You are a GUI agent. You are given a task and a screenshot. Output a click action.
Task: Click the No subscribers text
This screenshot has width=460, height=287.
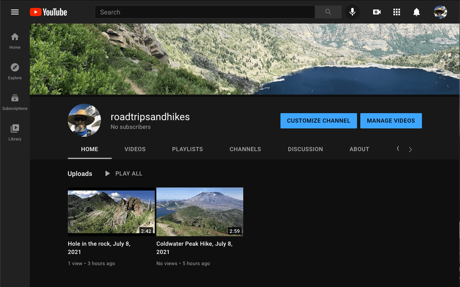(x=131, y=127)
